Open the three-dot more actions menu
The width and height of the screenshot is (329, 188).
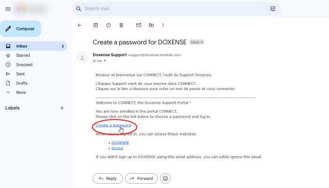163,25
